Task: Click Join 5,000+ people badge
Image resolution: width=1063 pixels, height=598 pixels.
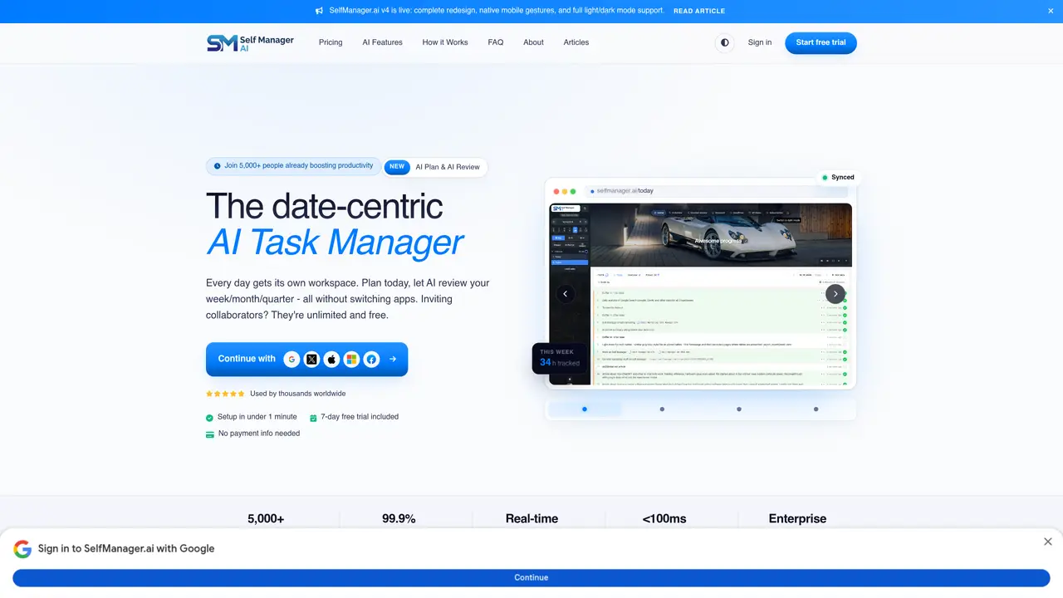Action: [x=293, y=166]
